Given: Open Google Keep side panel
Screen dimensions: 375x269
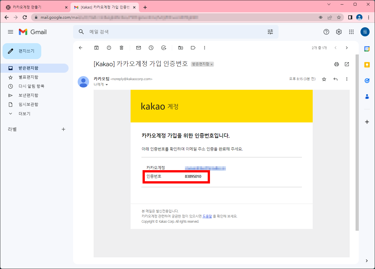Looking at the screenshot, I should (x=367, y=65).
